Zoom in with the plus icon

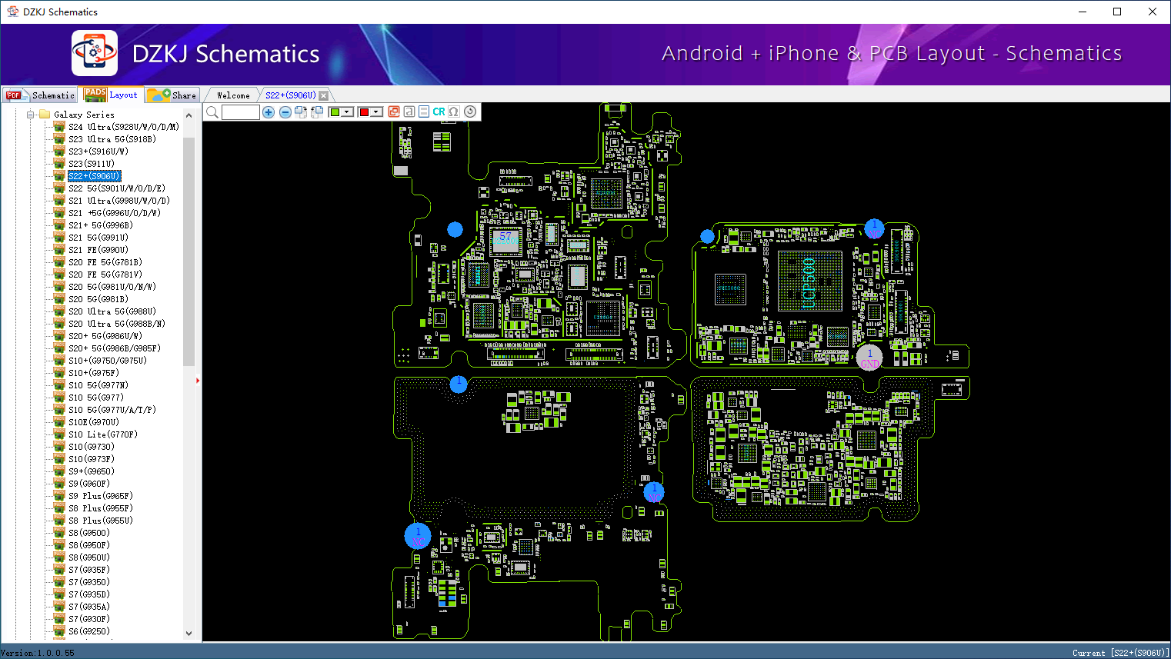(269, 112)
